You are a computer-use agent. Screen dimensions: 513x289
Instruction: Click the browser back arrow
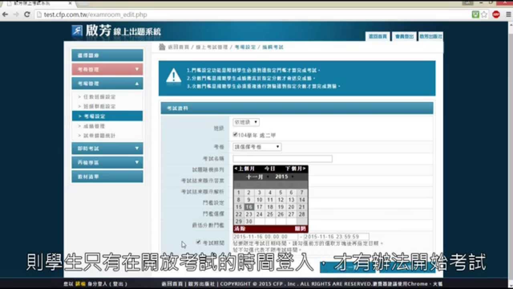coord(5,14)
